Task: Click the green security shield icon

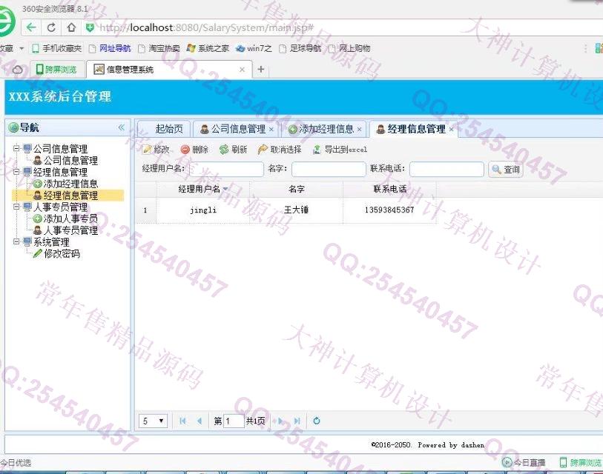Action: coord(90,27)
